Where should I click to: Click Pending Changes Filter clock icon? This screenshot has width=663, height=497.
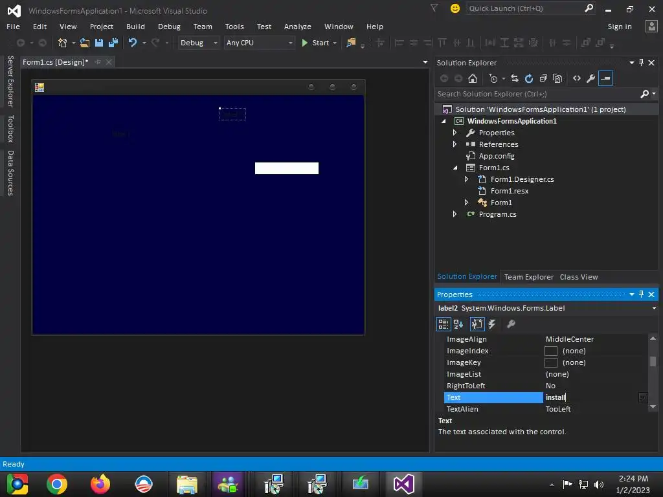tap(493, 78)
